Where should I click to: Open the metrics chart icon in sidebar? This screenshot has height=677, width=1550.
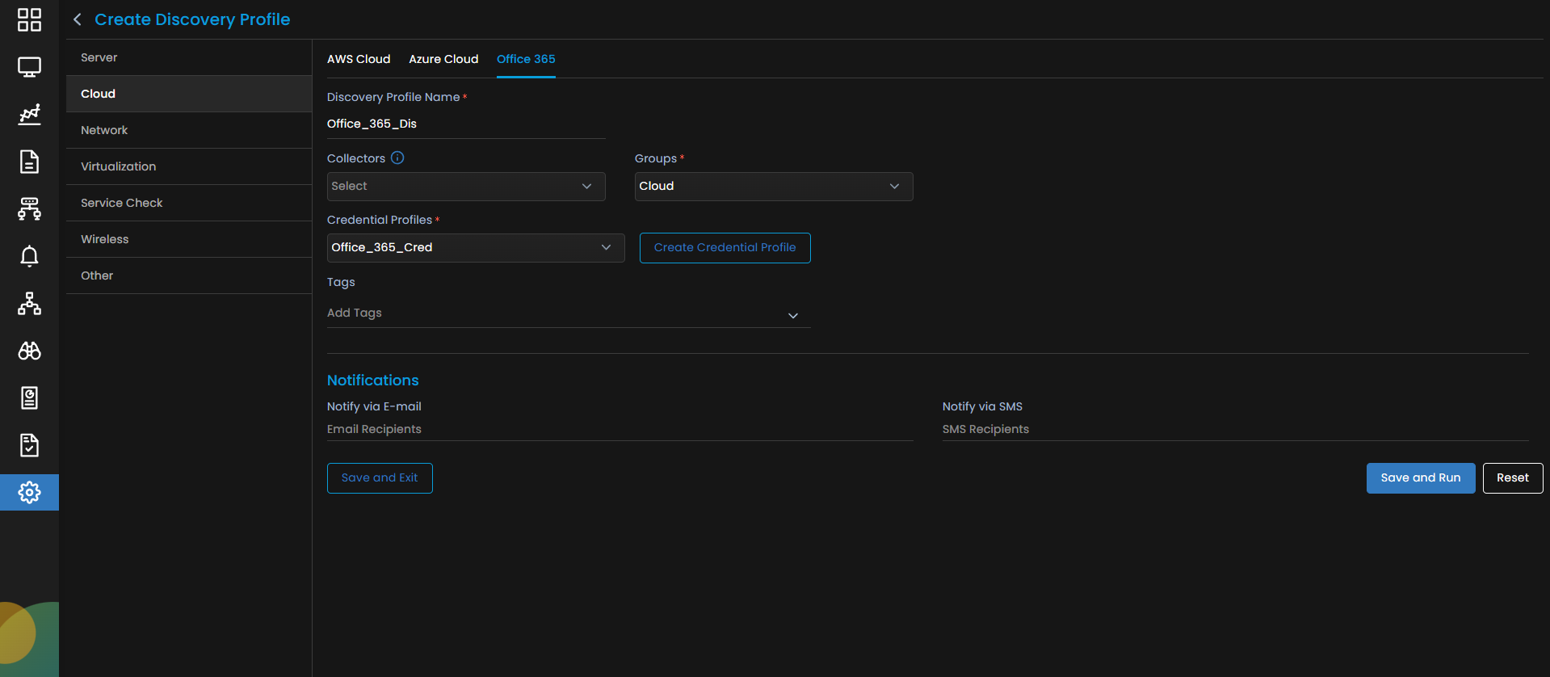(x=29, y=115)
